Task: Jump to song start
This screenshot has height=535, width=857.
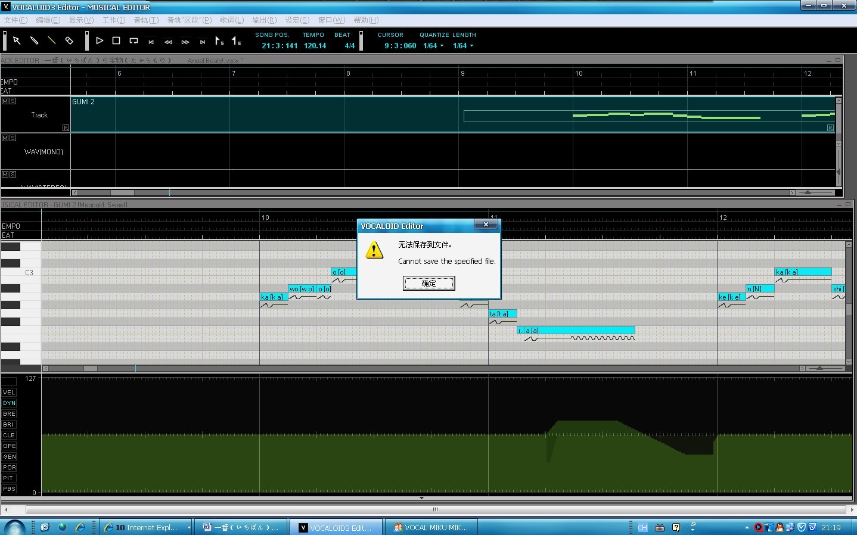Action: [151, 42]
